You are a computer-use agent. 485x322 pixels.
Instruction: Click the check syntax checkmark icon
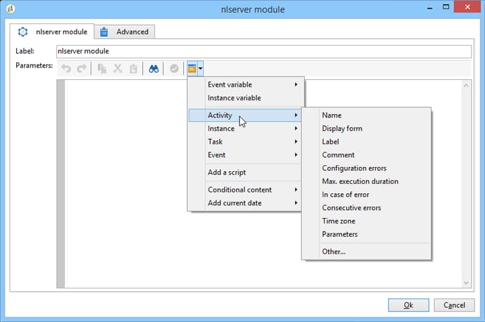tap(174, 68)
